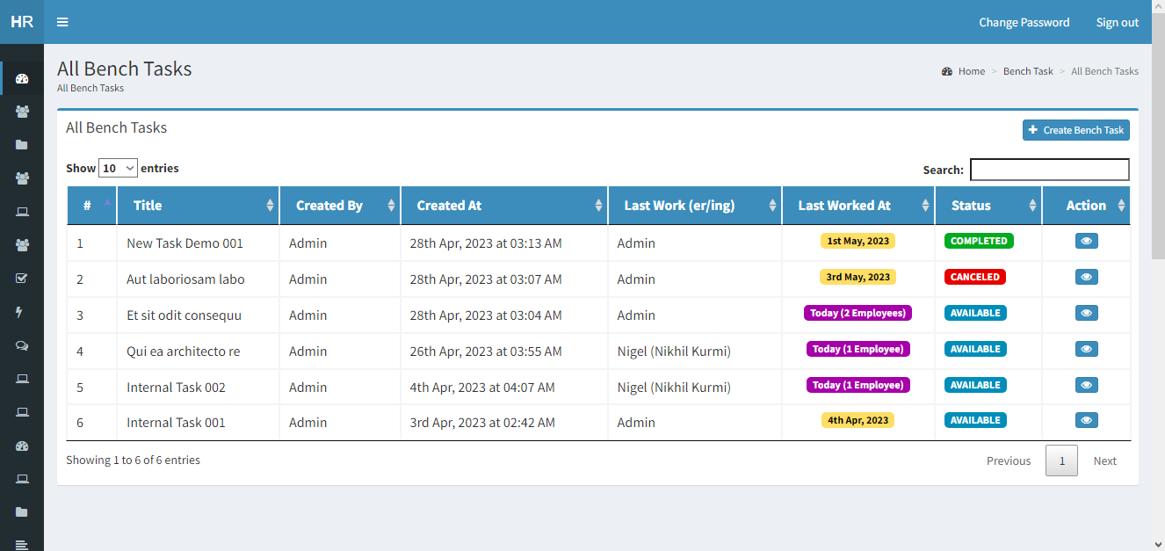Open Change Password in top bar

pos(1024,22)
